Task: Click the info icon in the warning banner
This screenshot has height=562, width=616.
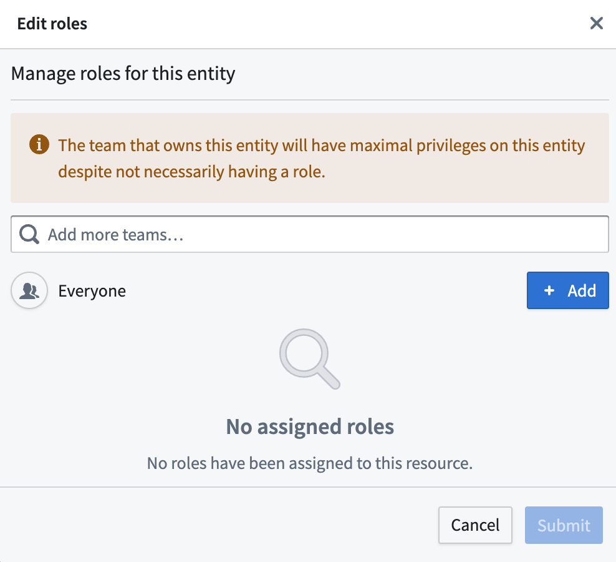Action: [x=39, y=144]
